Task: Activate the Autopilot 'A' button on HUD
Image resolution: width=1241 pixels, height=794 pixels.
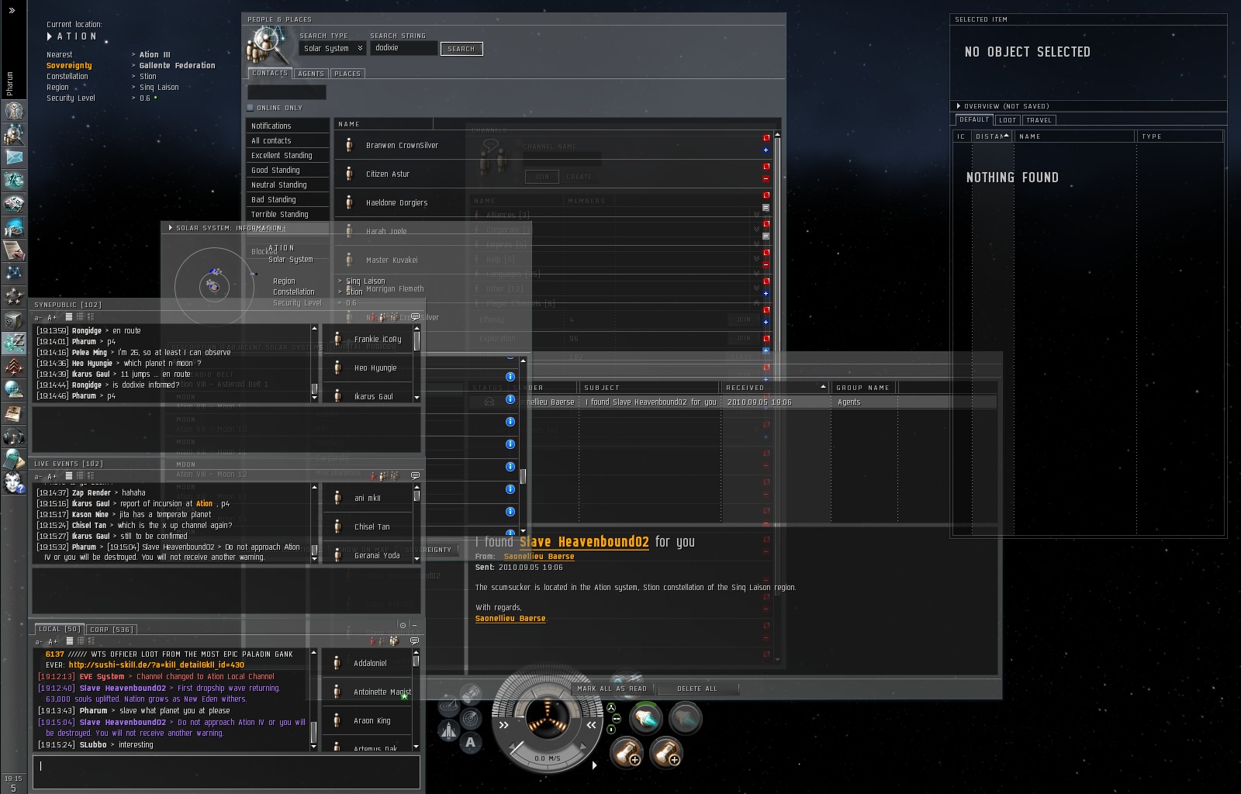Action: tap(470, 742)
